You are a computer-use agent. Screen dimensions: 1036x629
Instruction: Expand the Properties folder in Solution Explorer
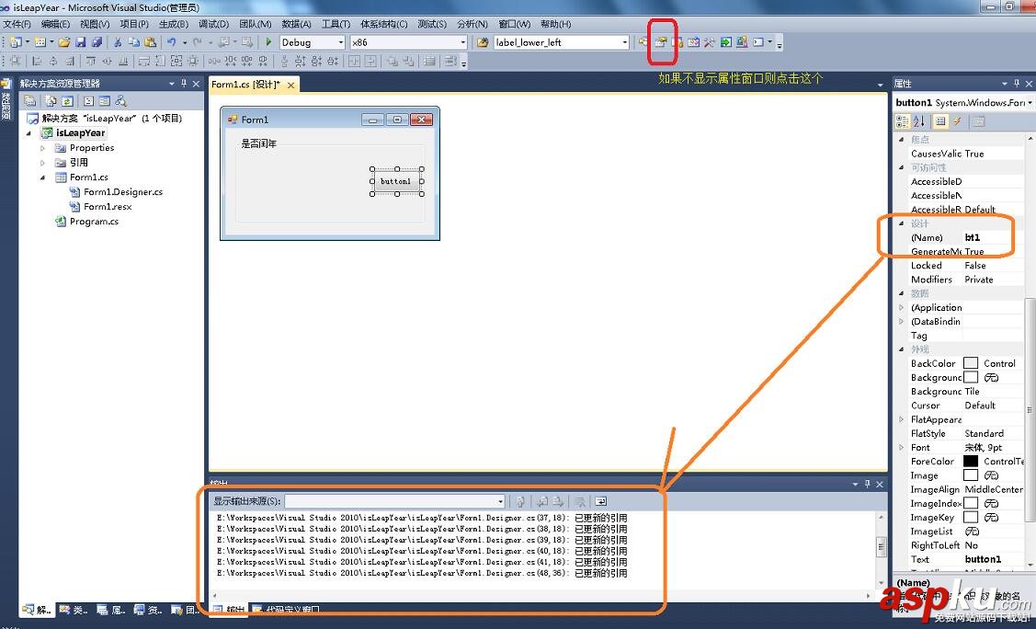click(x=43, y=148)
